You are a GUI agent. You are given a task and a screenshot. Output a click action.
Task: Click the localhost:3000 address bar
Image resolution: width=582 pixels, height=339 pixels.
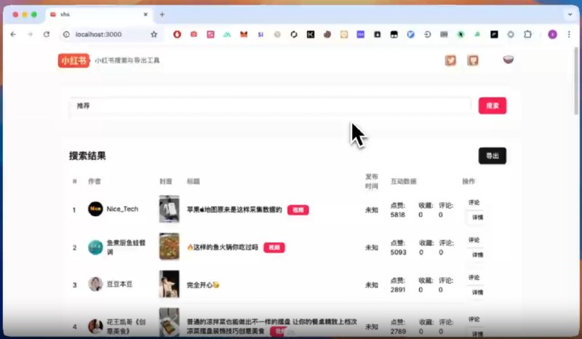tap(102, 34)
